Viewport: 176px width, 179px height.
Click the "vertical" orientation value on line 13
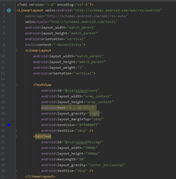[x=83, y=73]
